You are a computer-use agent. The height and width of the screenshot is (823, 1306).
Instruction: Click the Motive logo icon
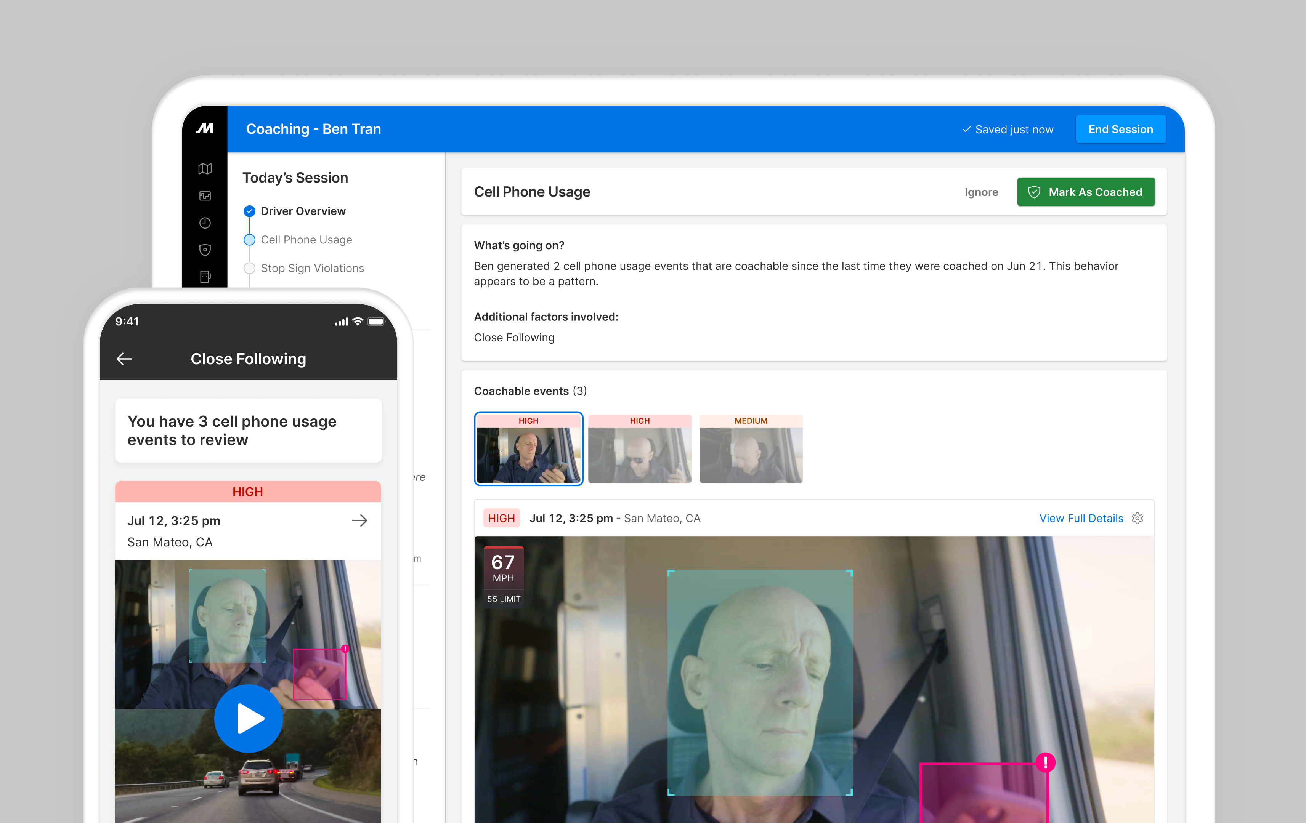204,128
